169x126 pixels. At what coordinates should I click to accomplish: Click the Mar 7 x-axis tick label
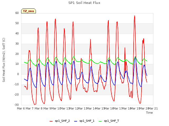30,108
